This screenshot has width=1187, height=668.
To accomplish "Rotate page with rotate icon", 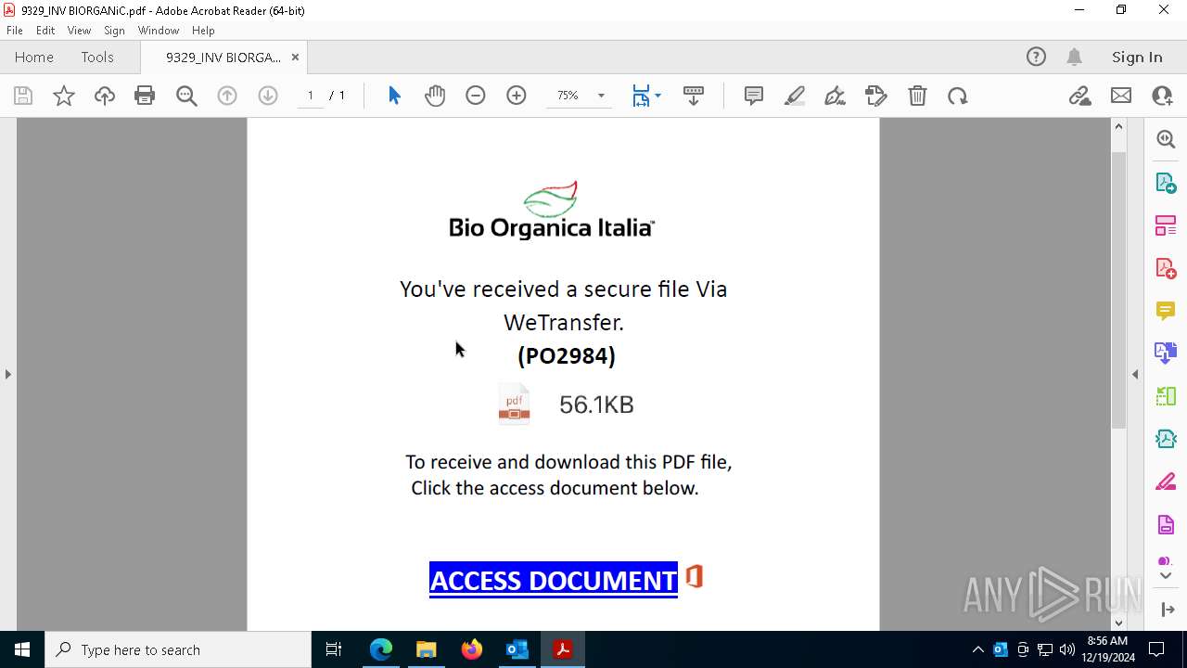I will pos(958,96).
